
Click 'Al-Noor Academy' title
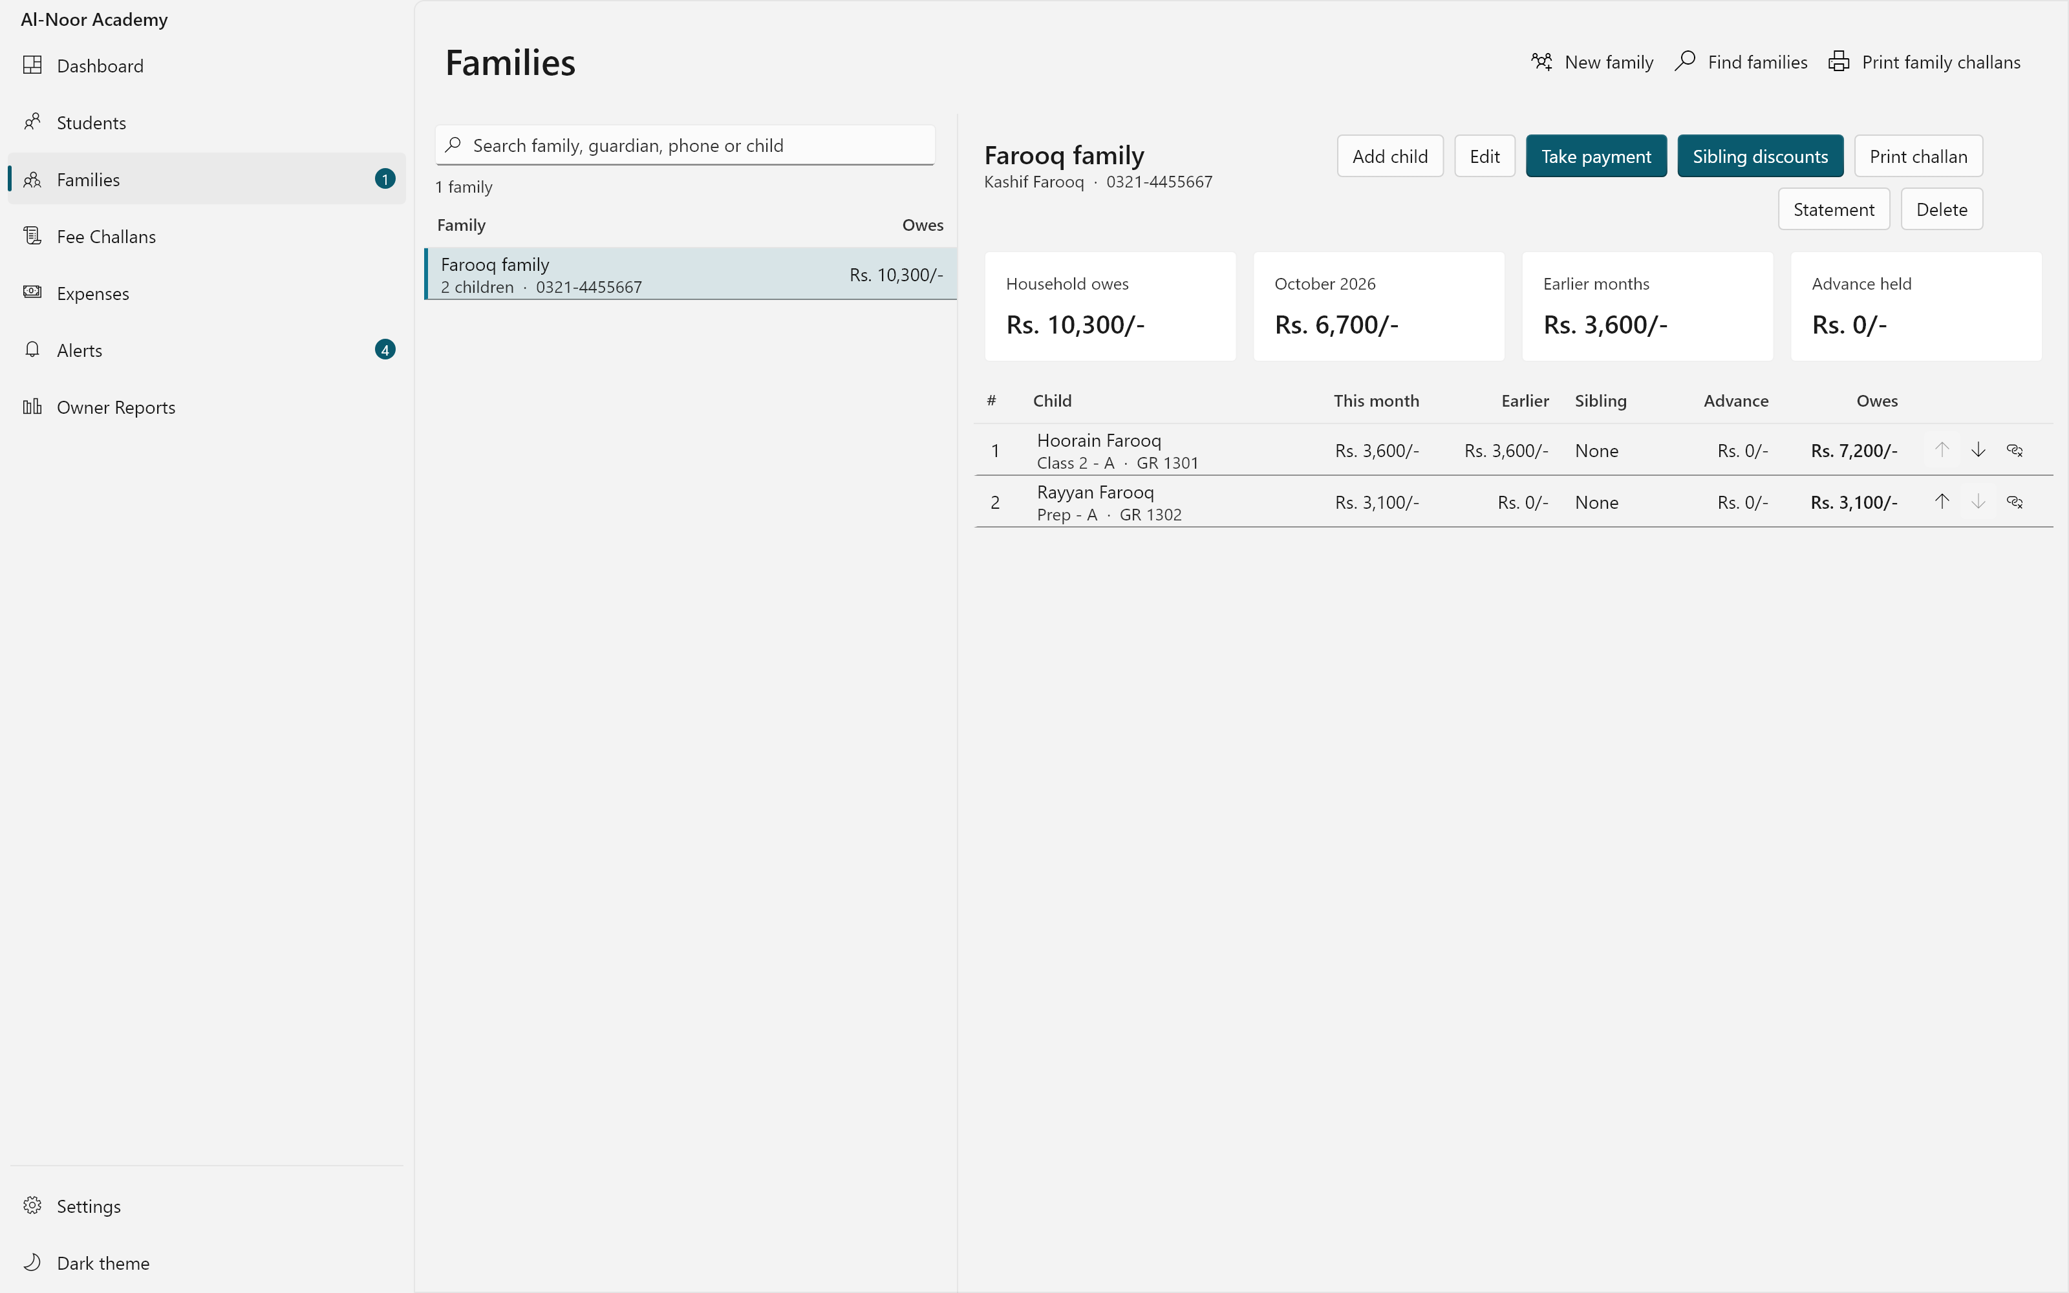[x=94, y=19]
